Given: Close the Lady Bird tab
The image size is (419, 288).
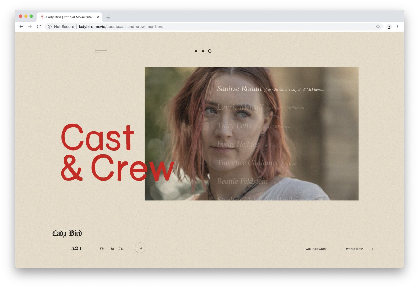Looking at the screenshot, I should (x=98, y=17).
